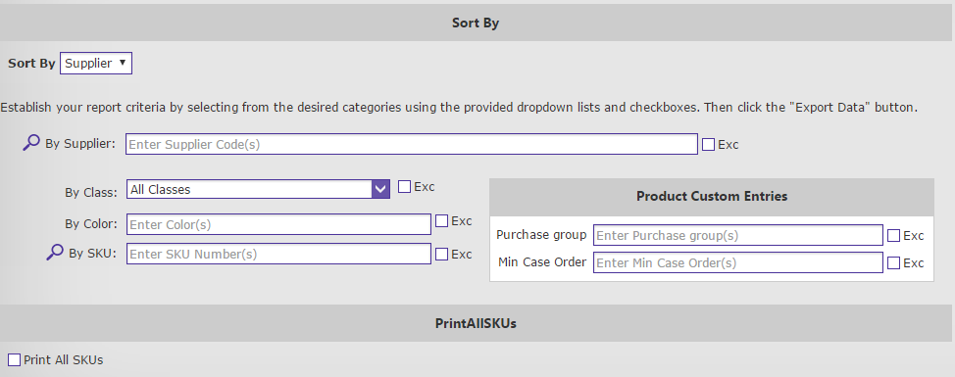955x377 pixels.
Task: Enable the Print All SKUs checkbox
Action: pos(15,360)
